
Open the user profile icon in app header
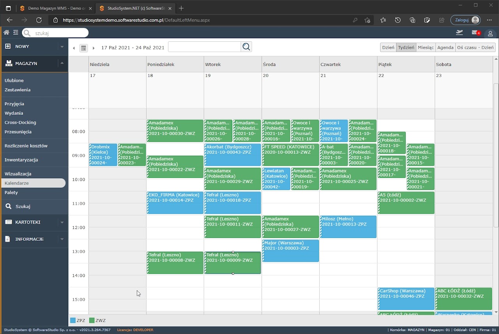coord(490,33)
